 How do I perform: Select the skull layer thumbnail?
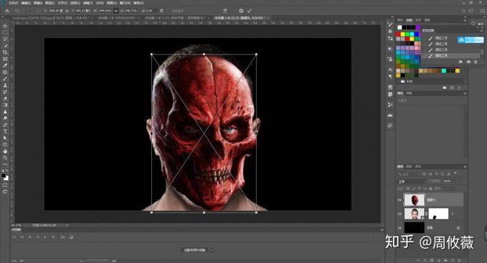point(414,200)
